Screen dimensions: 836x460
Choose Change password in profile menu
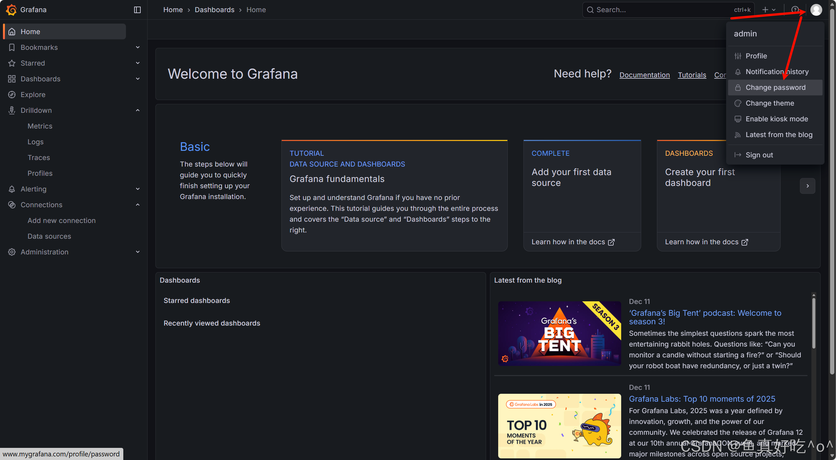coord(775,87)
